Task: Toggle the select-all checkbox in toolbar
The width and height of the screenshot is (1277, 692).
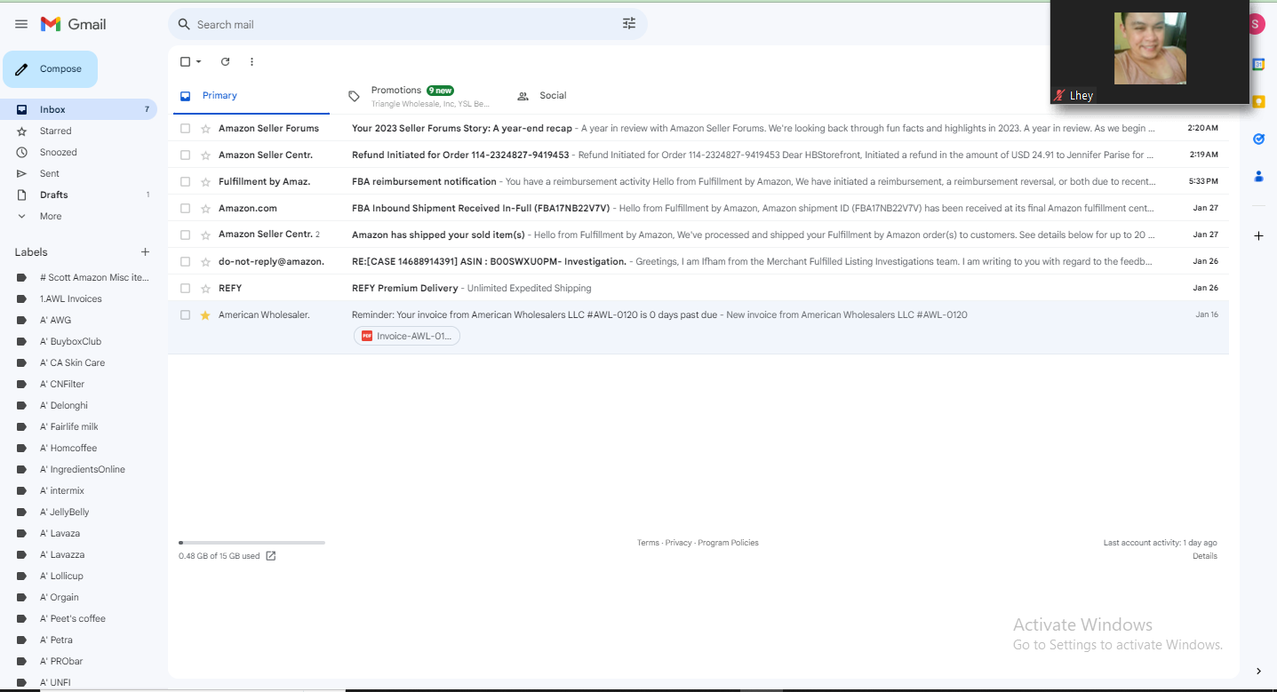Action: coord(185,61)
